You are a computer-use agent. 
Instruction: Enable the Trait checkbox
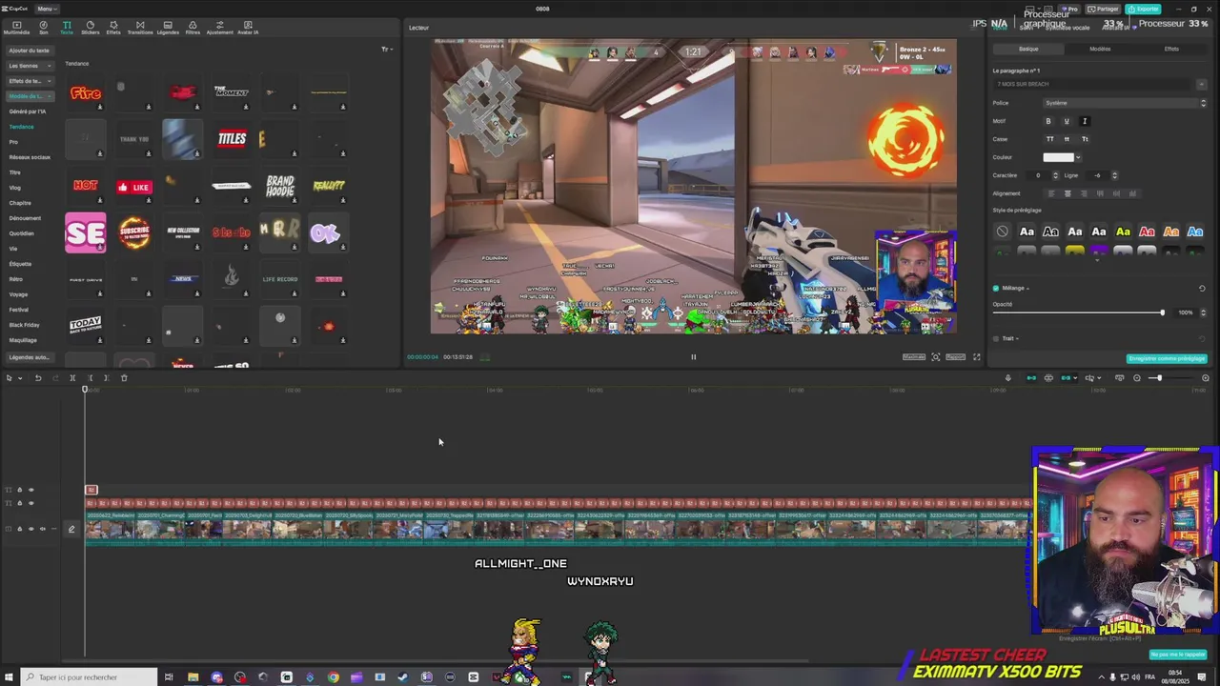pos(996,338)
